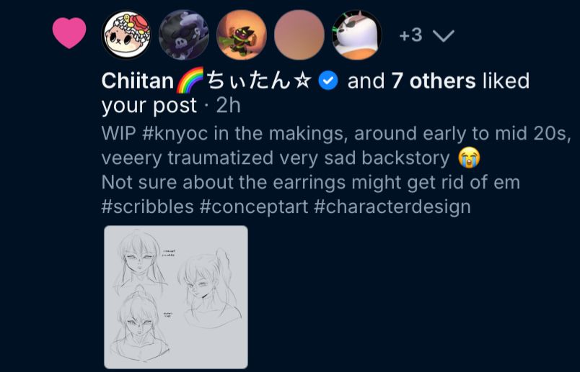
Task: Open the avatar with red hat bear
Action: 126,35
